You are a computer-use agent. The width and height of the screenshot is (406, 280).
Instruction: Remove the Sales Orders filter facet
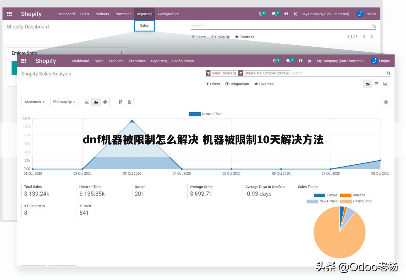click(x=234, y=74)
